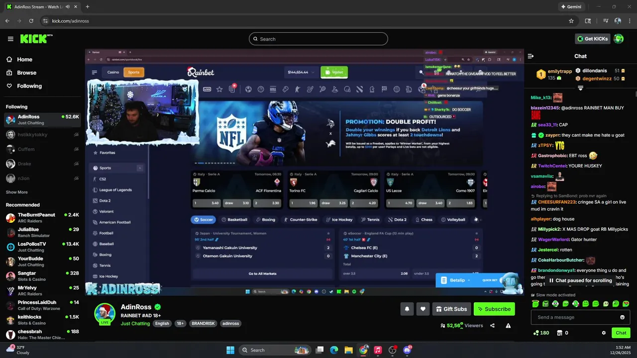Open OBS Studio from the taskbar
The height and width of the screenshot is (358, 637).
pyautogui.click(x=393, y=350)
